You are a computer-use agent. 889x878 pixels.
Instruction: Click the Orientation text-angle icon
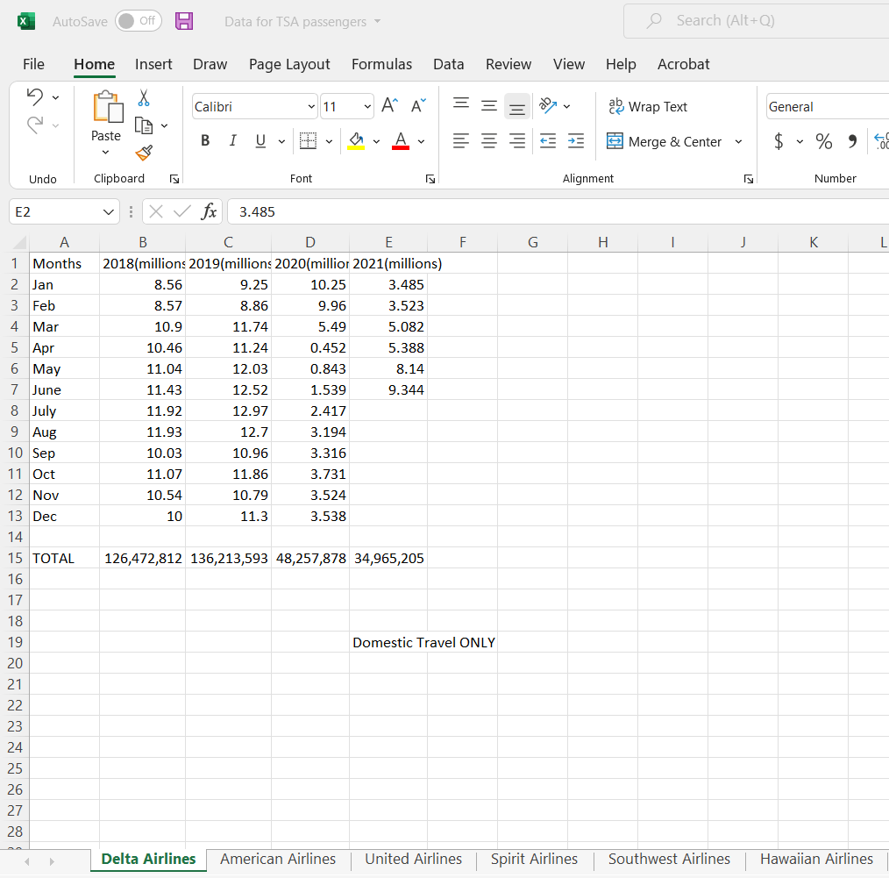[548, 105]
